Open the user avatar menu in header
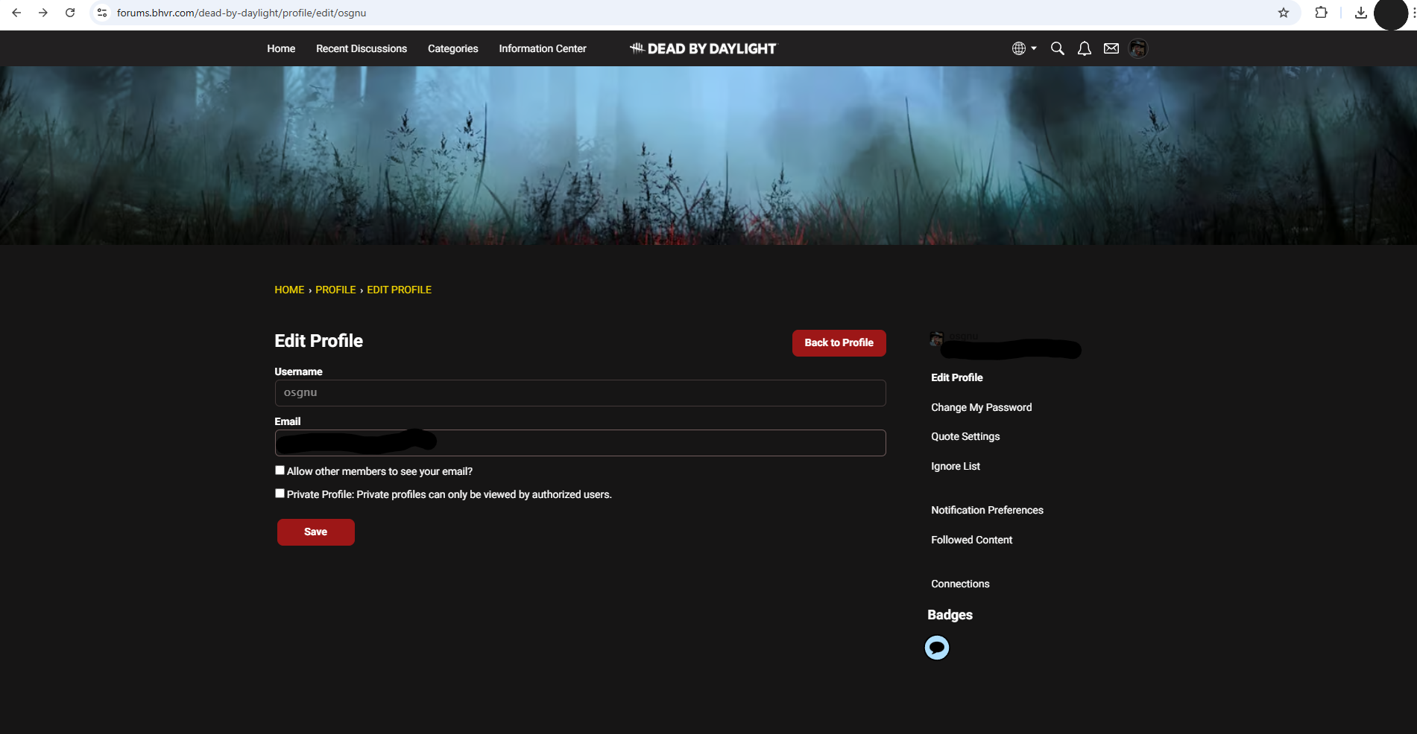Image resolution: width=1417 pixels, height=734 pixels. click(x=1137, y=48)
